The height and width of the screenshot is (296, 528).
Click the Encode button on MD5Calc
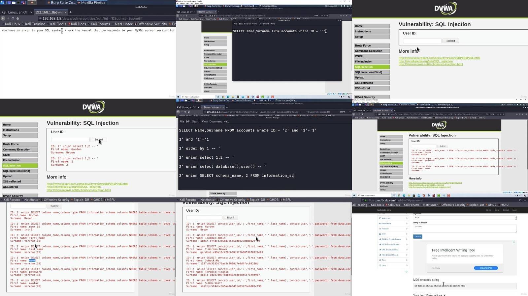tap(417, 236)
